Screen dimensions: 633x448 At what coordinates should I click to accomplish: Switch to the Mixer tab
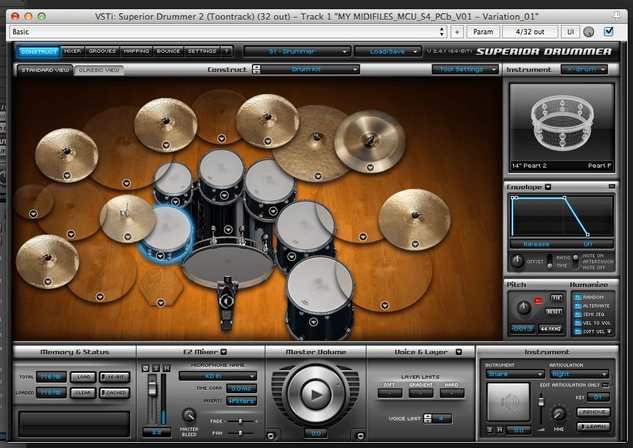point(73,51)
